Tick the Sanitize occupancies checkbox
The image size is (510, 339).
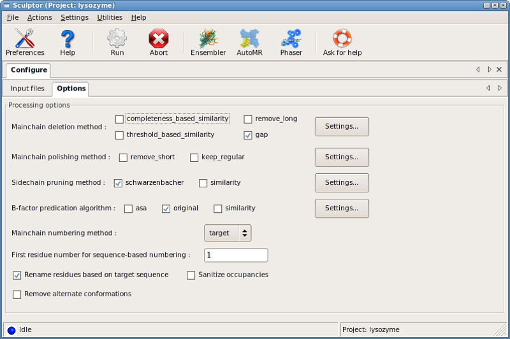tap(191, 275)
